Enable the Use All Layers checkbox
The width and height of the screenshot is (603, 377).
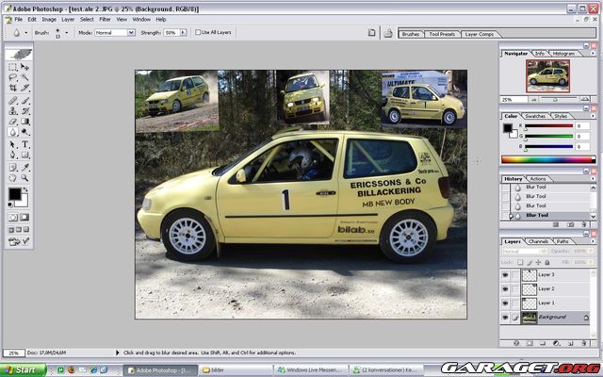click(x=198, y=32)
